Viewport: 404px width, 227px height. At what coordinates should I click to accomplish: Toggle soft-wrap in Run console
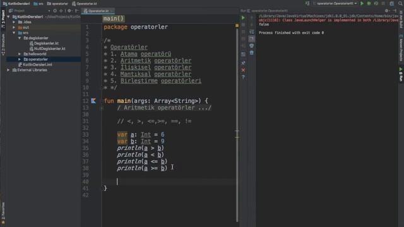click(251, 32)
